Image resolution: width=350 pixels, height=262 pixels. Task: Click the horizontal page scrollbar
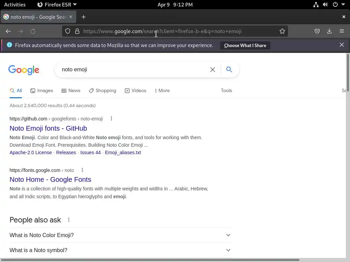[x=150, y=260]
